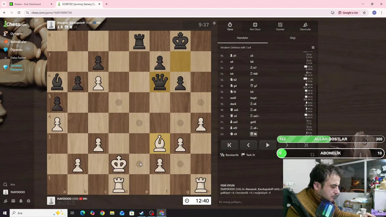Image resolution: width=386 pixels, height=217 pixels.
Task: Open settings gear icon in sidebar
Action: (28, 201)
